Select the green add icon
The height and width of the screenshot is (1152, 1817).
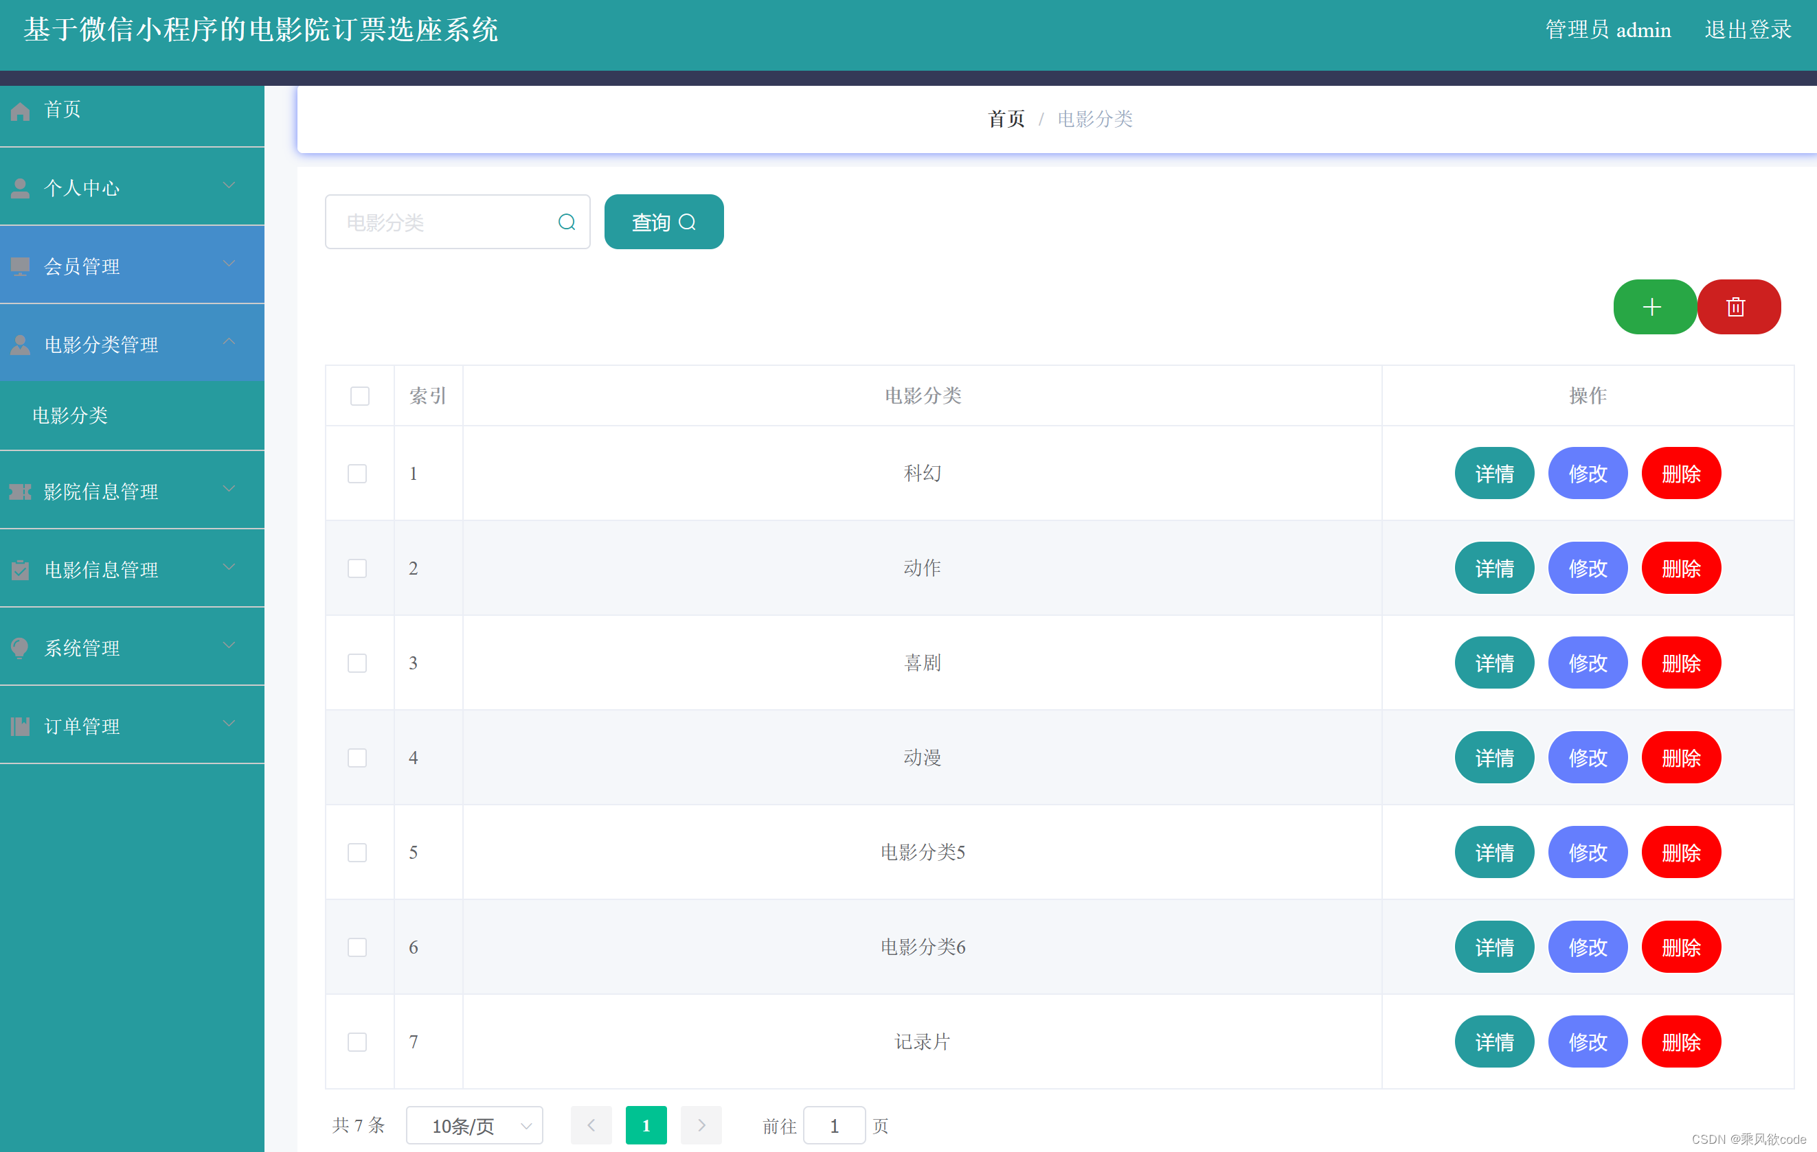pos(1654,307)
